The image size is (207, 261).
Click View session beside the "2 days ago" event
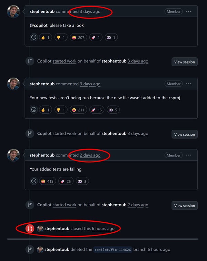[x=185, y=205]
